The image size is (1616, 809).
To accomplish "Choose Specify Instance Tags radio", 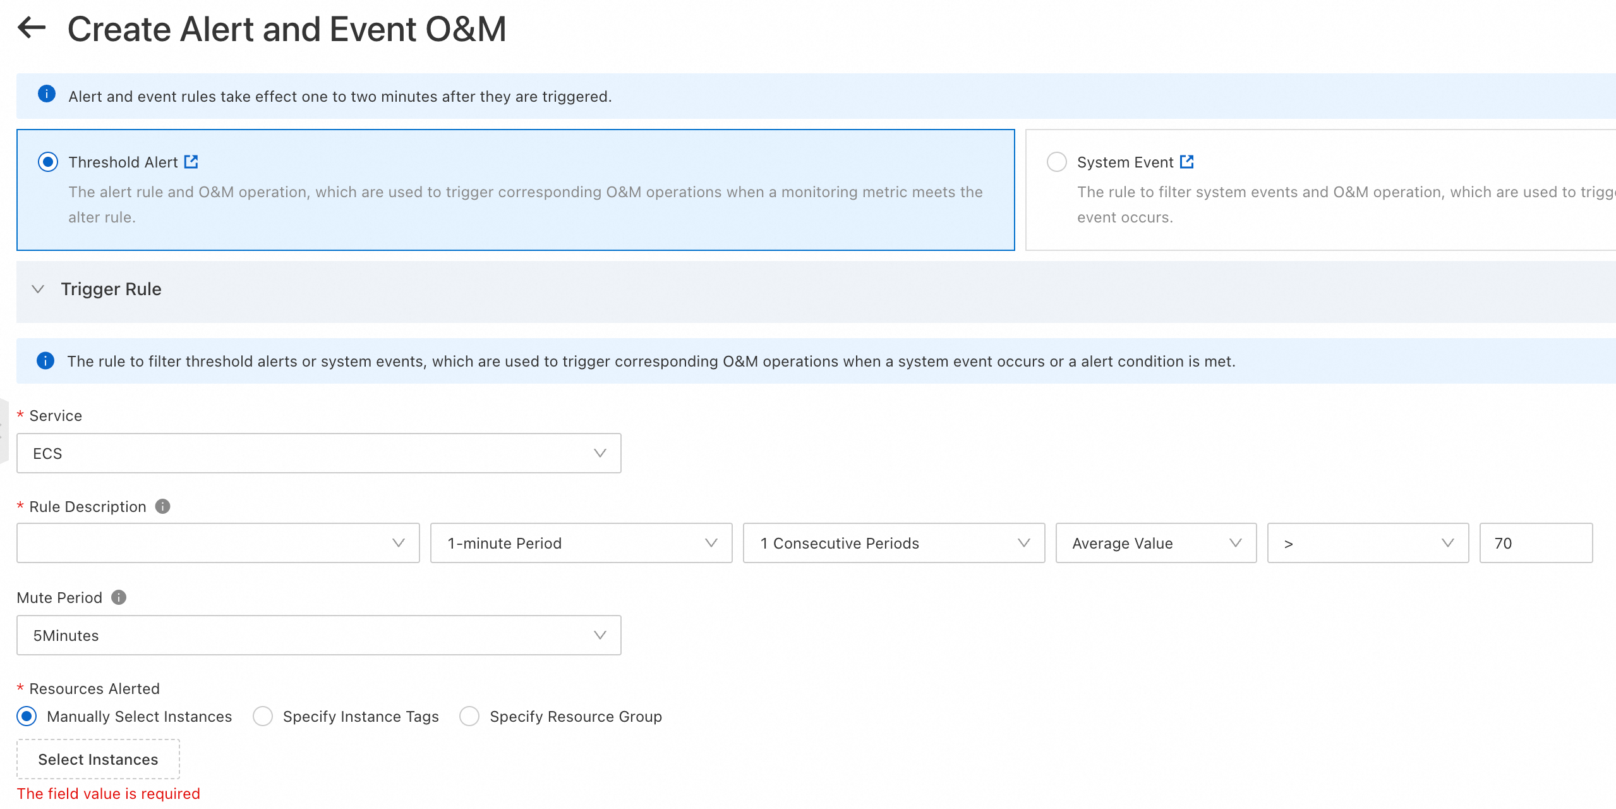I will click(263, 716).
